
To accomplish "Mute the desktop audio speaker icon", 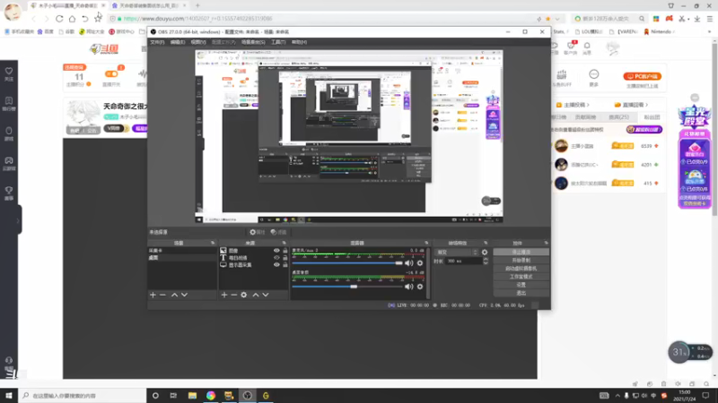I will [409, 287].
